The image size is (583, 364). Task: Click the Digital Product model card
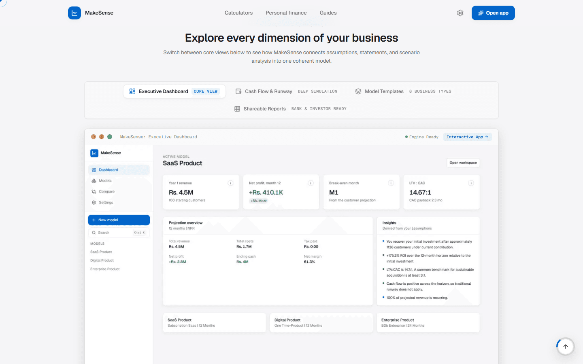[x=321, y=323]
